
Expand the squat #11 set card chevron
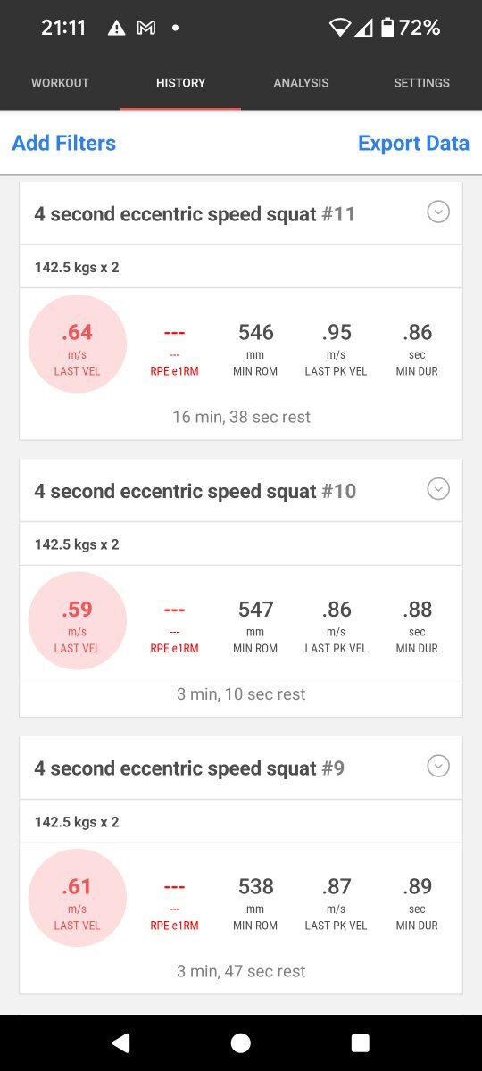[x=437, y=212]
